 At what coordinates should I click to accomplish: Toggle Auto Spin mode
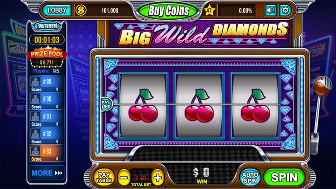[250, 177]
